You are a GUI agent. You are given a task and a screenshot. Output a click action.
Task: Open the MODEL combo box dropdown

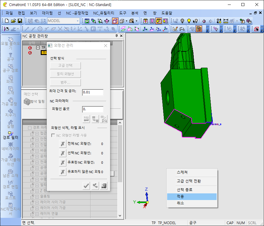point(78,21)
